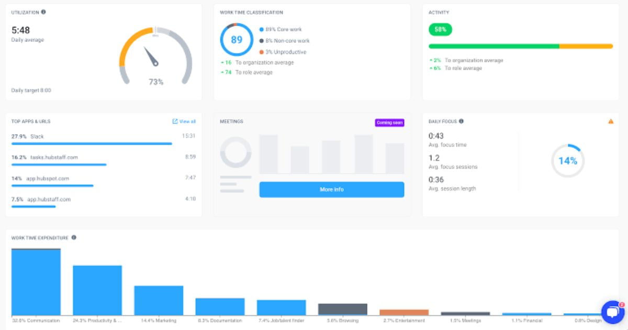Click the Browsing bar label
This screenshot has height=330, width=628.
[342, 321]
